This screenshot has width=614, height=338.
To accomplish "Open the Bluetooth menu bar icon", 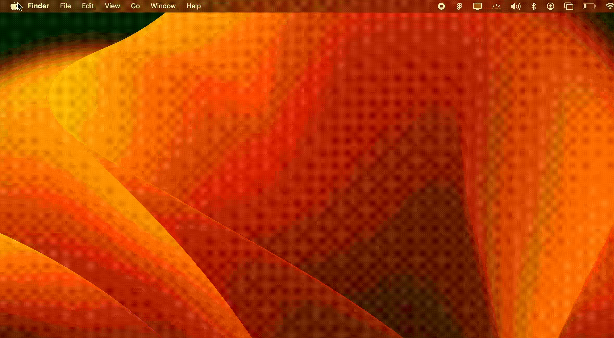I will (534, 6).
